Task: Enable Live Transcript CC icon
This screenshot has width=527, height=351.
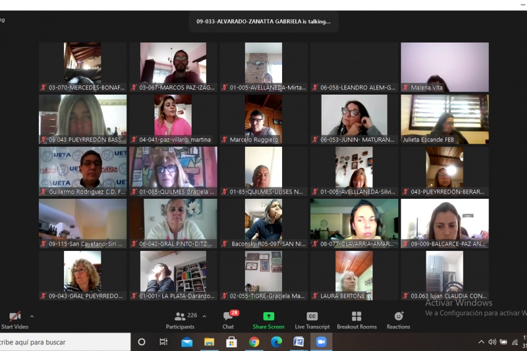Action: tap(312, 316)
